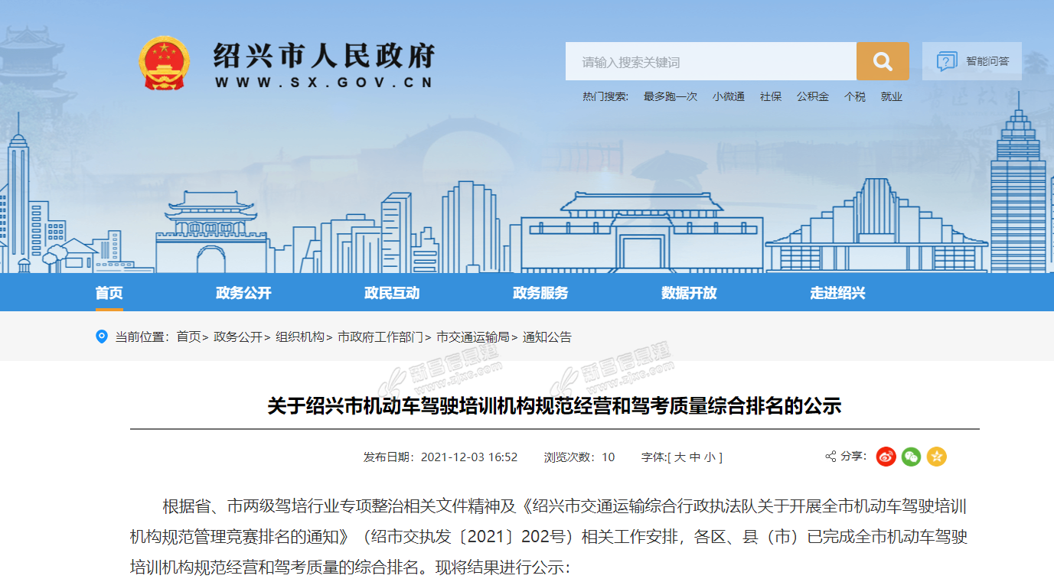Click the orange search magnifier button

(x=882, y=62)
